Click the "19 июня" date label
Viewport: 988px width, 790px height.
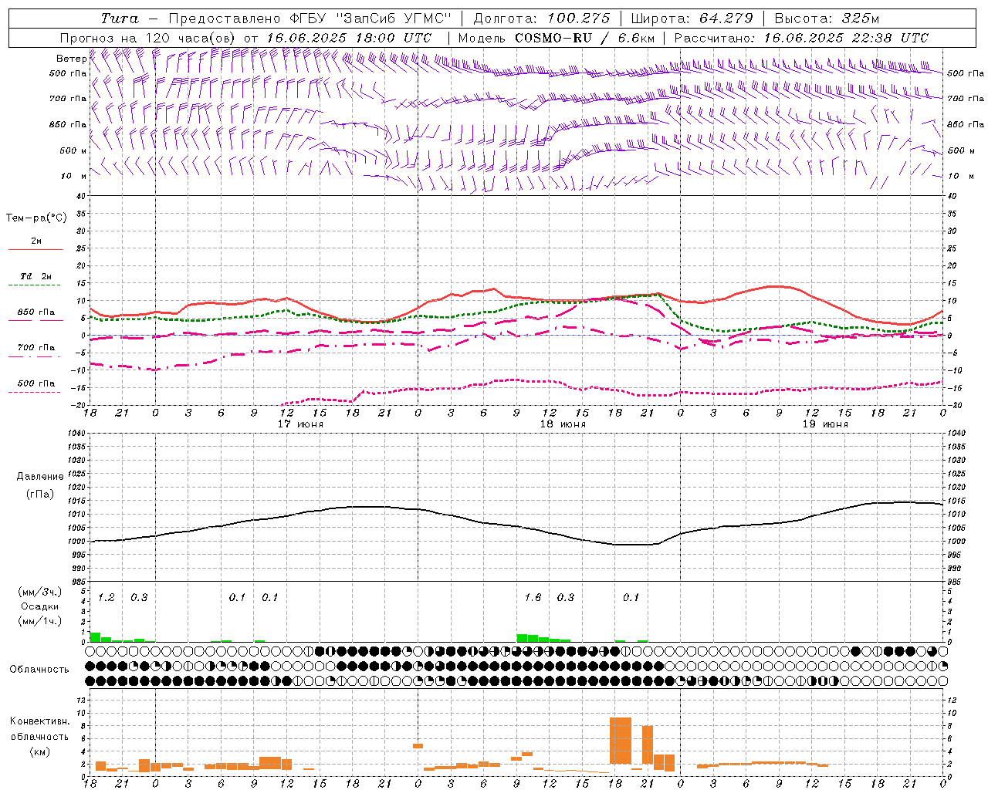point(825,424)
